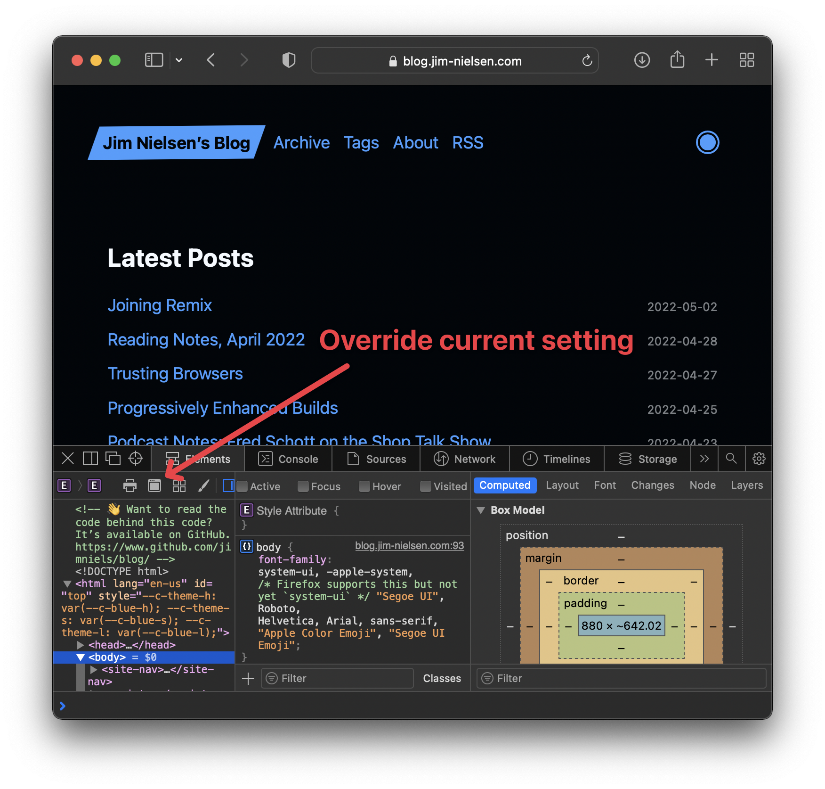Click the computed panel Filter field
This screenshot has height=789, width=825.
tap(621, 679)
